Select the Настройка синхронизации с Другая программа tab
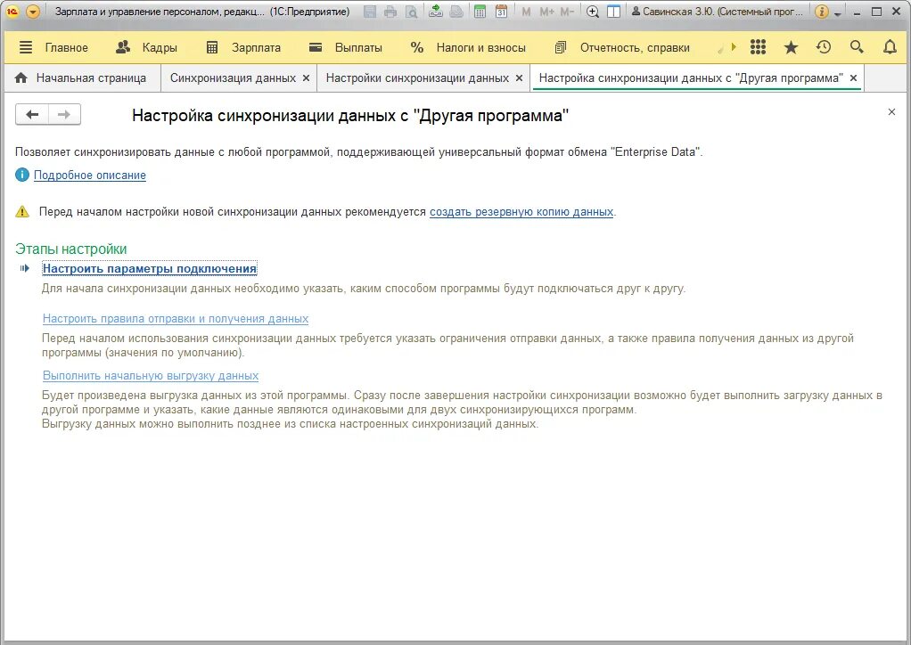 [691, 78]
